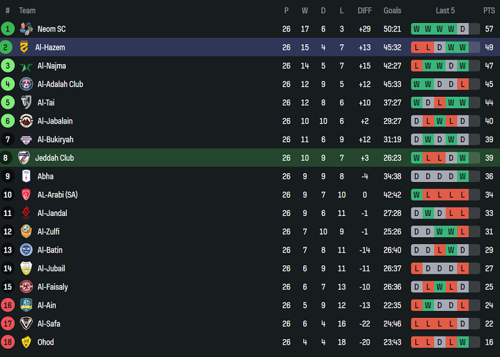Screen dimensions: 500x357
Task: Click the Ohod yellow club crest
Action: tap(26, 342)
